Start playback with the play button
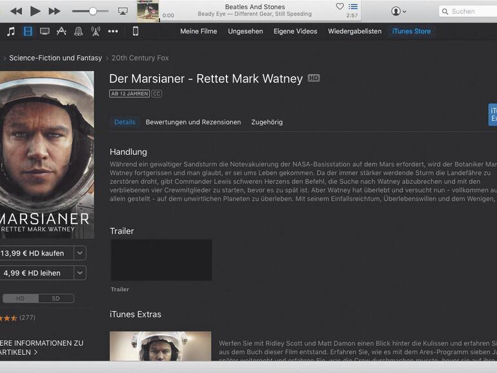This screenshot has height=373, width=497. coord(35,11)
